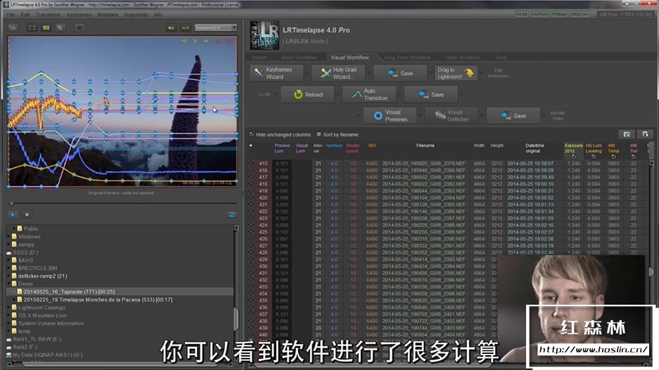
Task: Select 3K preview overlay
Action: coord(196,41)
